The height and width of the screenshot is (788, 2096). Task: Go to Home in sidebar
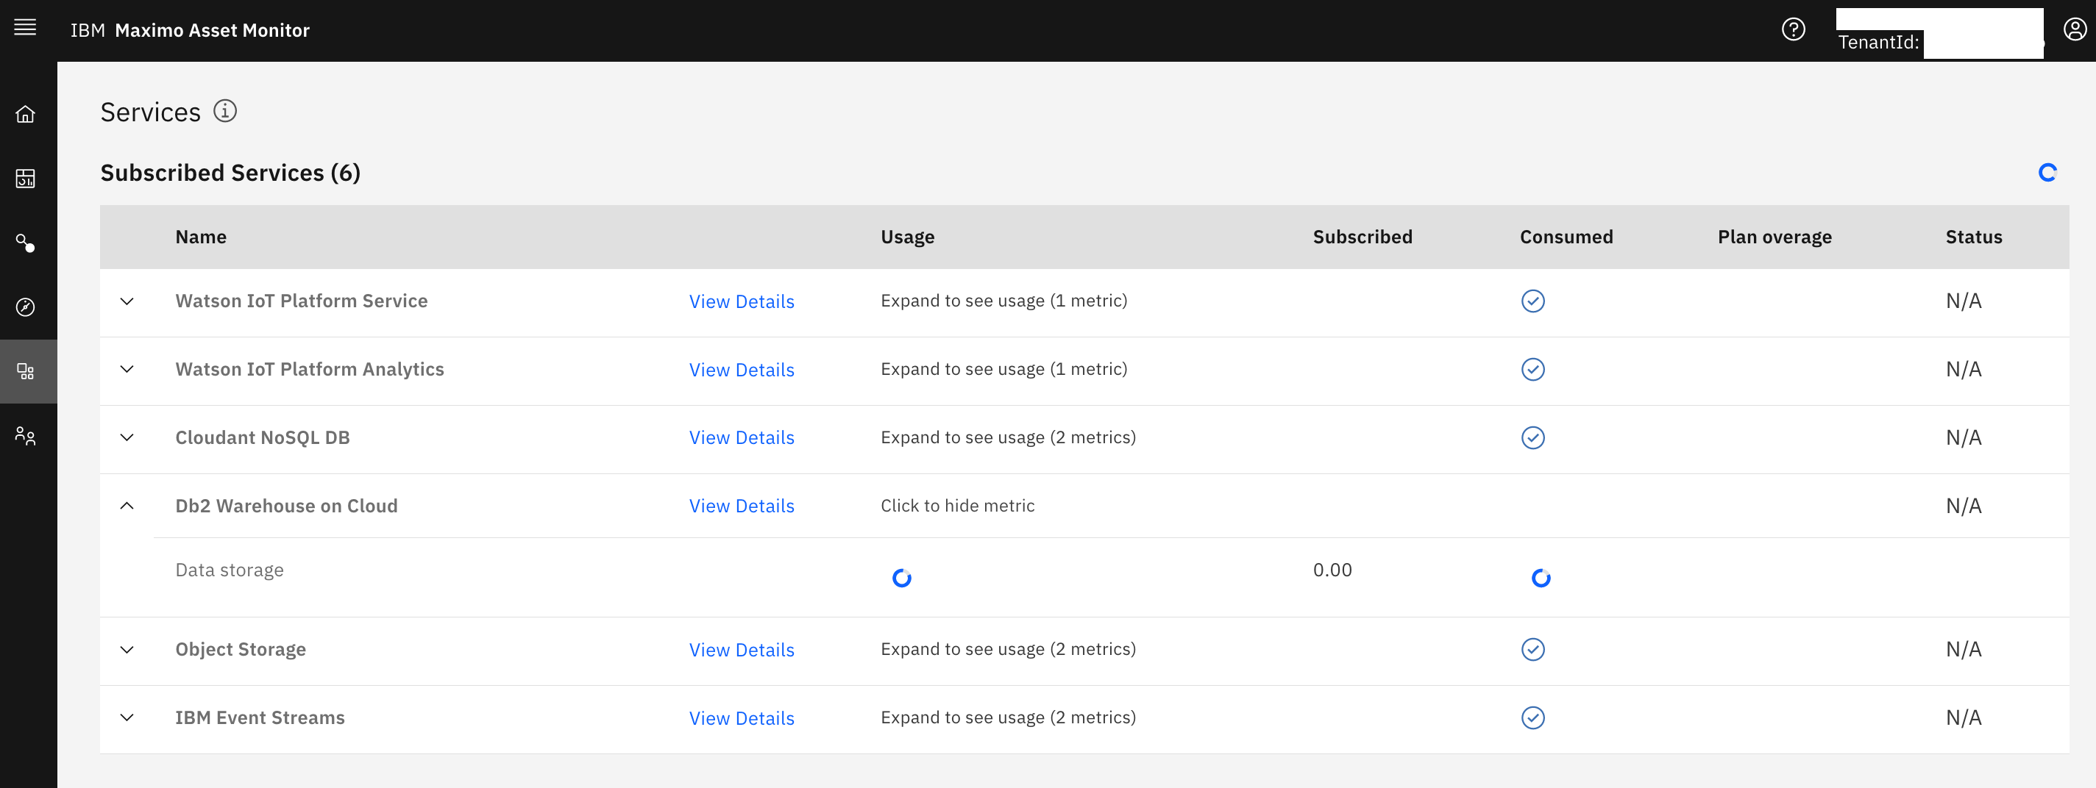pyautogui.click(x=25, y=114)
